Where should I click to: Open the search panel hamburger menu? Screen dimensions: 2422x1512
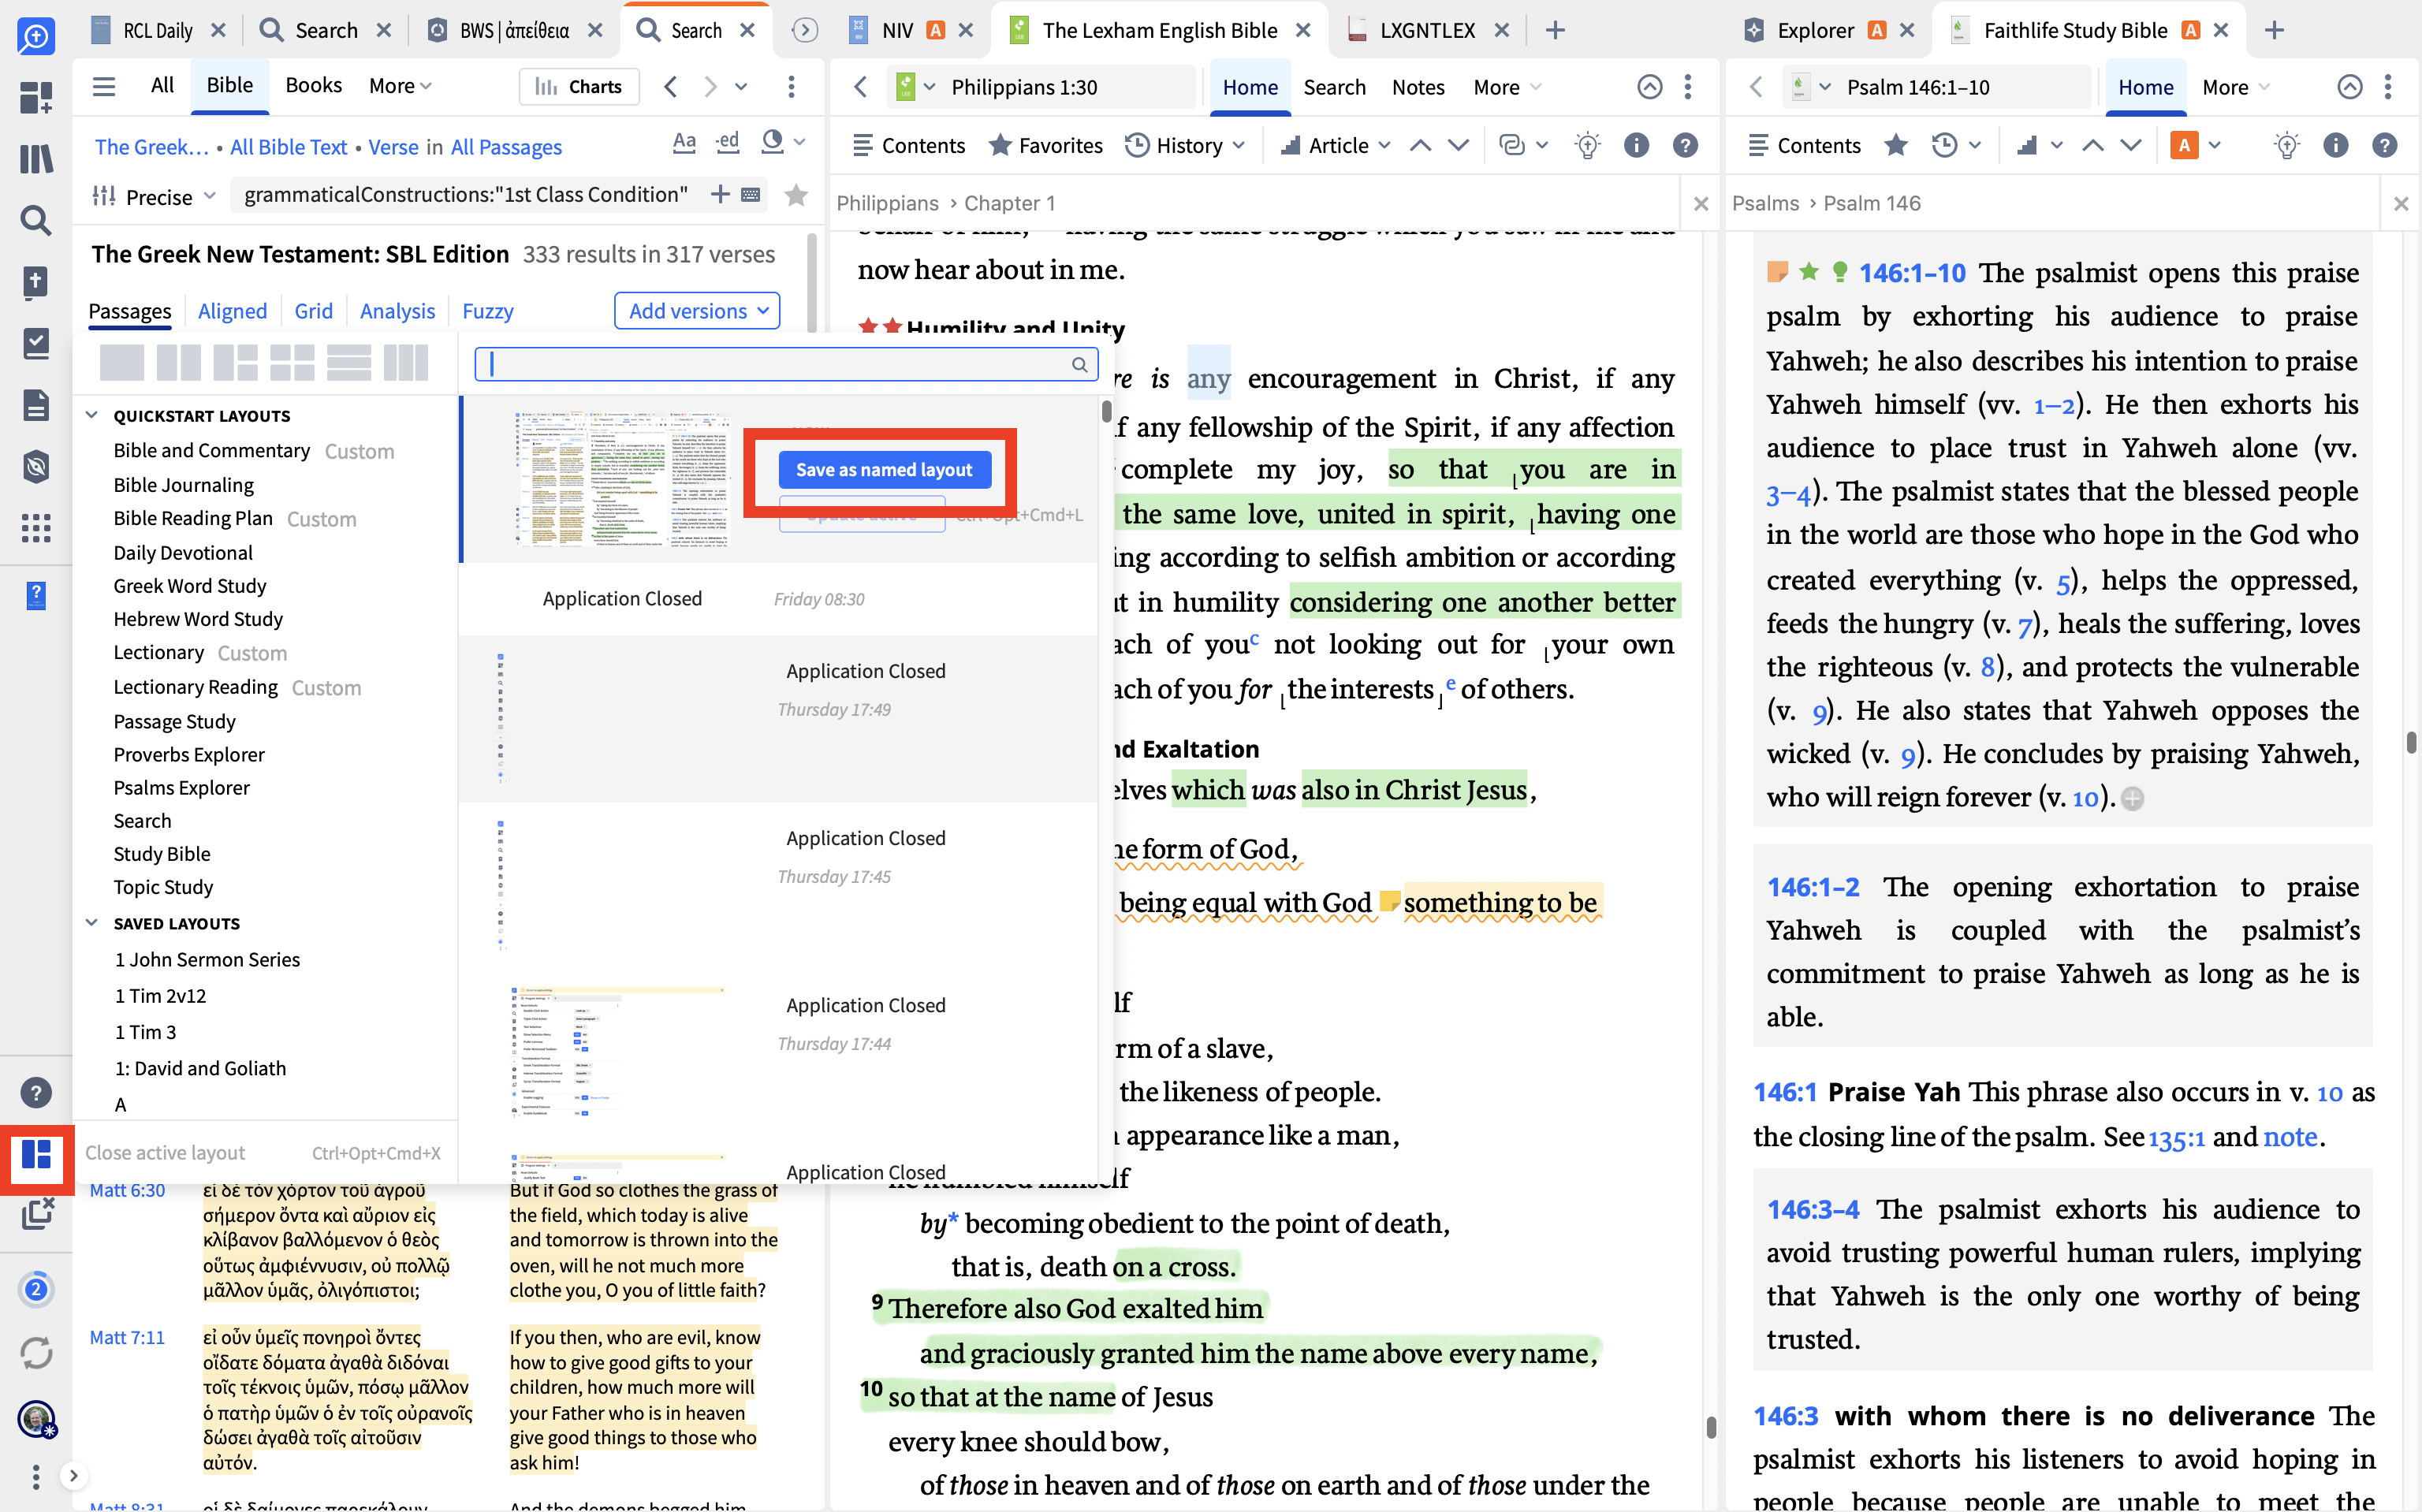pyautogui.click(x=104, y=86)
